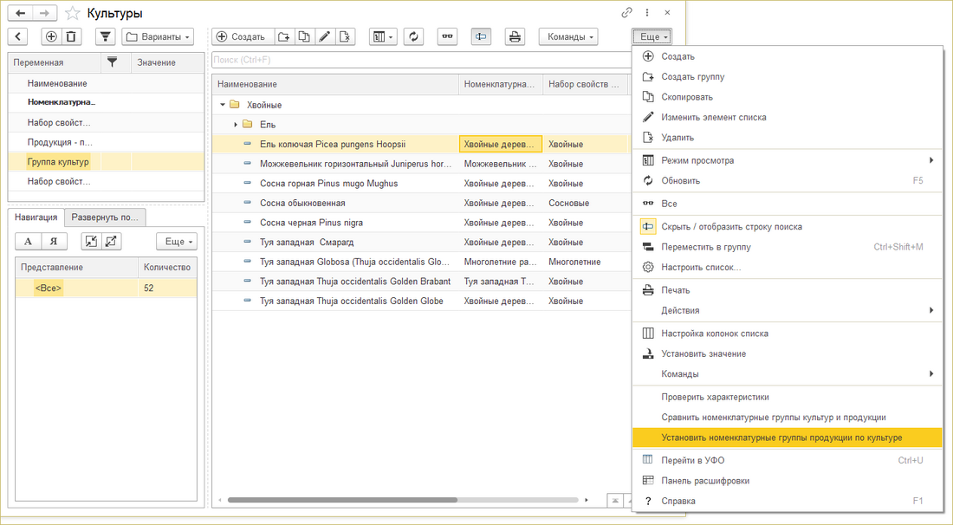
Task: Click the pencil edit icon in toolbar
Action: tap(325, 36)
